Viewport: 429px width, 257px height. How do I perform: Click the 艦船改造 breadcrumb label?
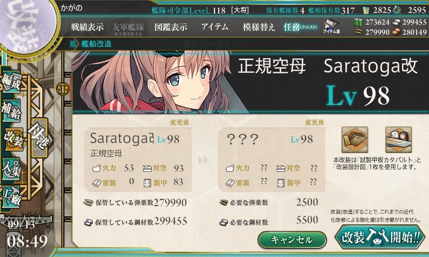(x=96, y=44)
